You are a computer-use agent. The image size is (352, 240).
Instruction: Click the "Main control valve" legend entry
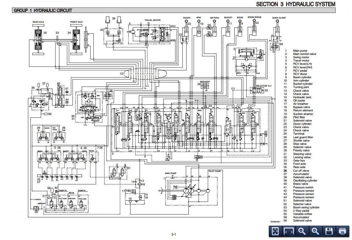(x=304, y=54)
